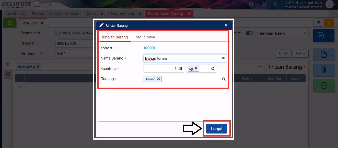The height and width of the screenshot is (148, 338).
Task: Open the Kuantitas calculator icon
Action: tap(180, 69)
